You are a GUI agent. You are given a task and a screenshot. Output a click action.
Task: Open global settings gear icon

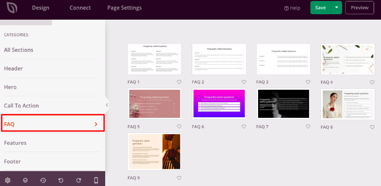[x=7, y=180]
